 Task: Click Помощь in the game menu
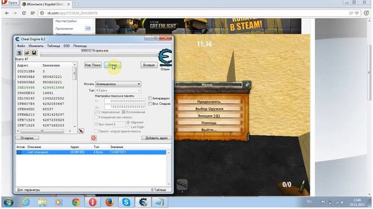click(209, 123)
